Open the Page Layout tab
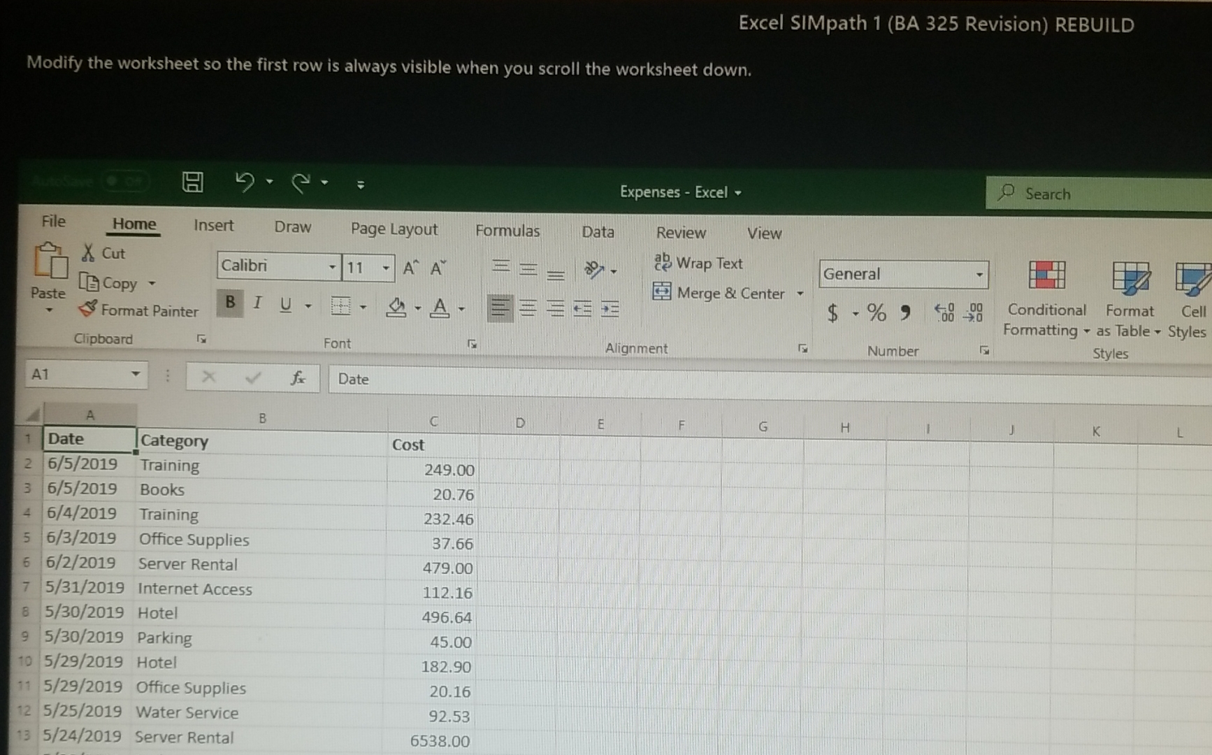Viewport: 1212px width, 755px height. [x=394, y=229]
